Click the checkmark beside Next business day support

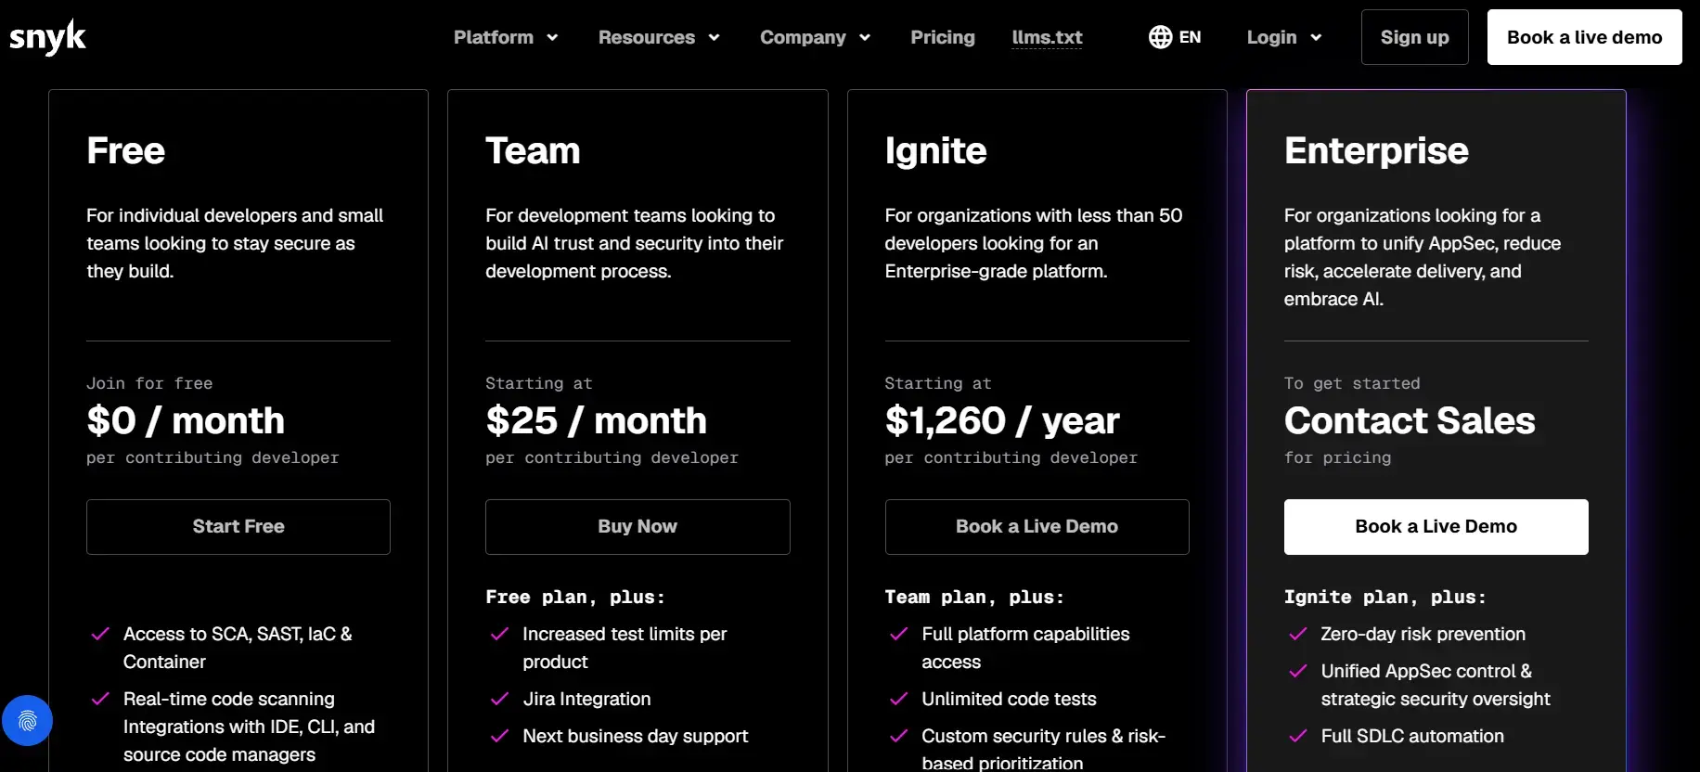[499, 736]
